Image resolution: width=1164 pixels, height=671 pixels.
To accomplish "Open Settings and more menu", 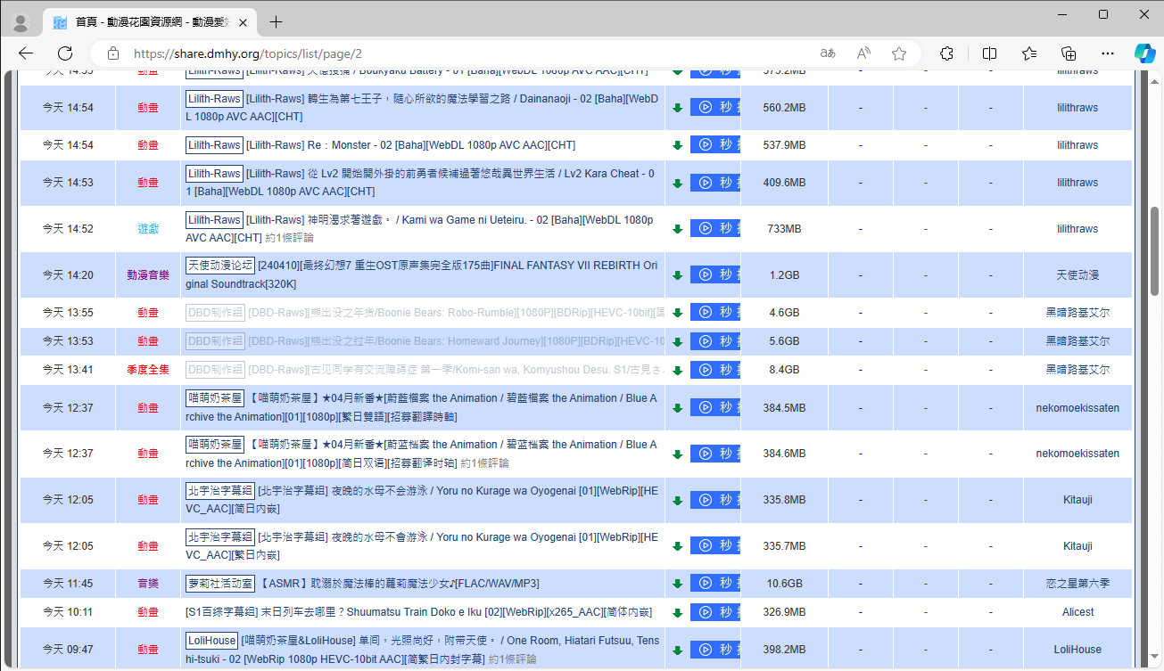I will tap(1108, 53).
